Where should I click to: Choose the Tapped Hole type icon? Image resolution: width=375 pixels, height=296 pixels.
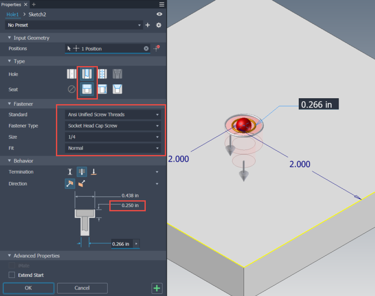coord(102,74)
